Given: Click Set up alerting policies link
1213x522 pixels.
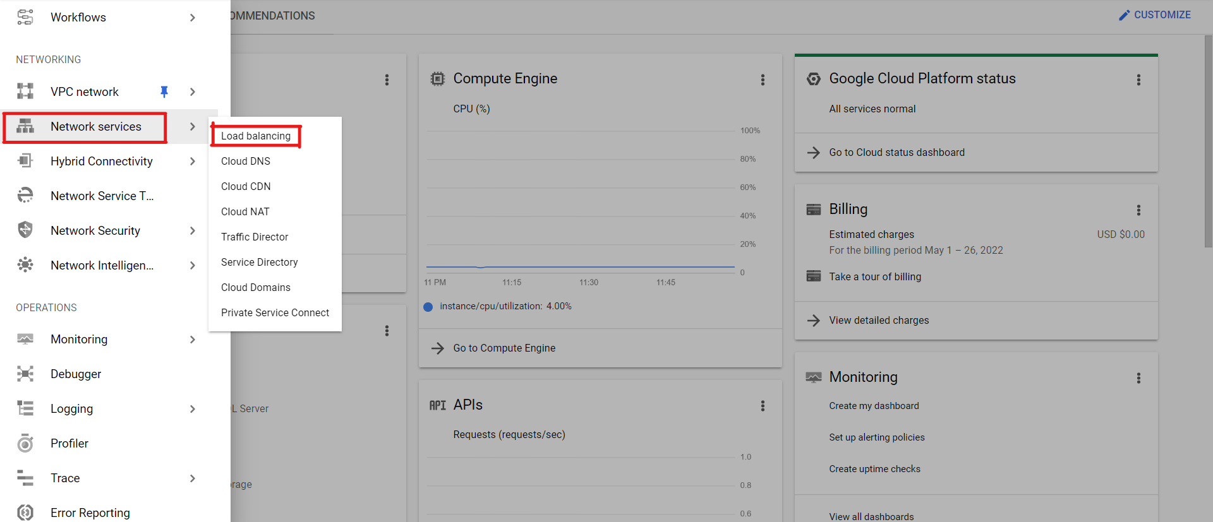Looking at the screenshot, I should 876,437.
